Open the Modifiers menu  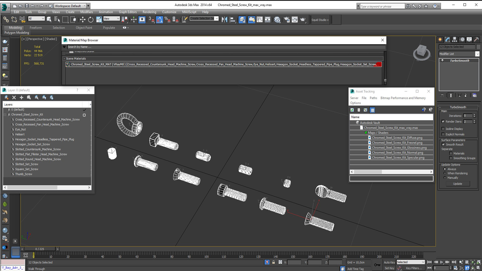coord(86,12)
